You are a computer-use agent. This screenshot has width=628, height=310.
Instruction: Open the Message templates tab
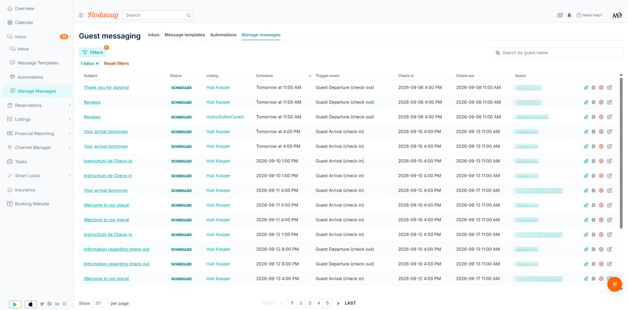pyautogui.click(x=185, y=35)
